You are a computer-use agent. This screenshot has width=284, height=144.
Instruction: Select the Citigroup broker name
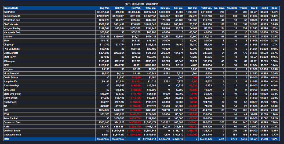9,45
